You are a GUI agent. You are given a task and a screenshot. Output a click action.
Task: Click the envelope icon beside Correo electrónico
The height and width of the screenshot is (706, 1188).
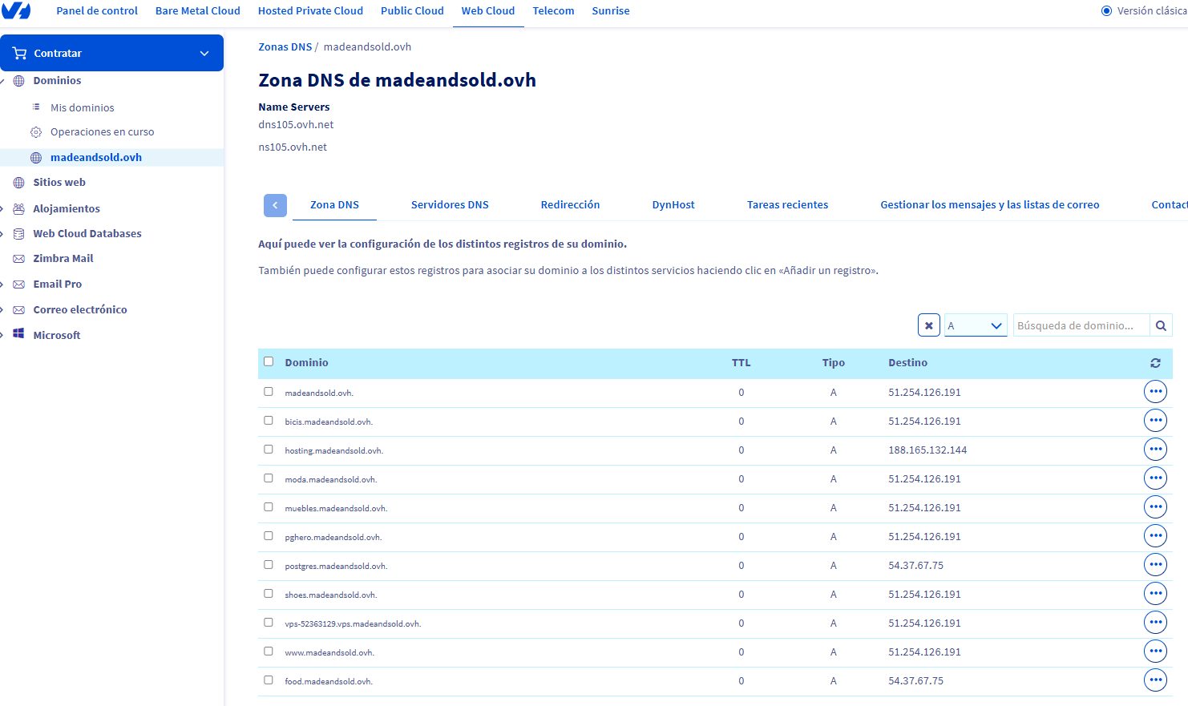[19, 310]
